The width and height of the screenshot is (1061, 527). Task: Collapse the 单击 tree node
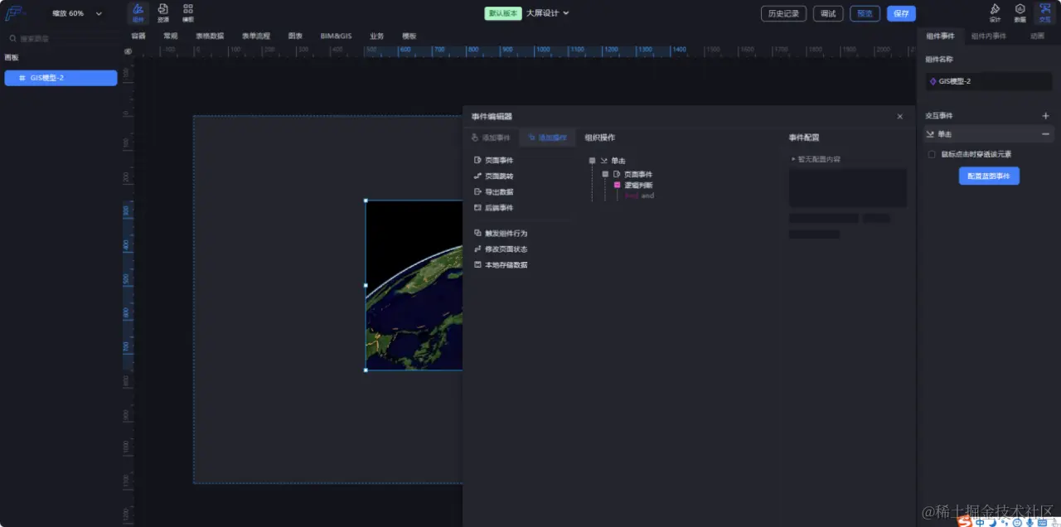tap(592, 161)
